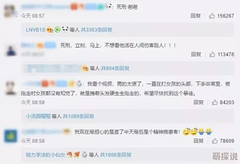Open 努力学法的小仙女 user profile
The height and width of the screenshot is (164, 240).
coord(46,155)
